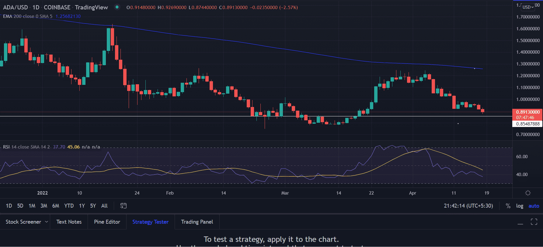Open the USD currency dropdown

point(528,7)
